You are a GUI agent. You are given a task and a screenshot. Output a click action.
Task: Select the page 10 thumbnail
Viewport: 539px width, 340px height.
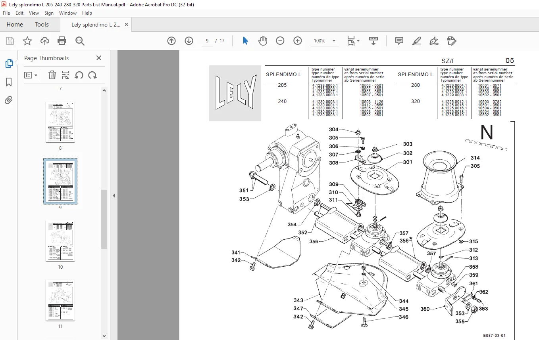tap(60, 241)
